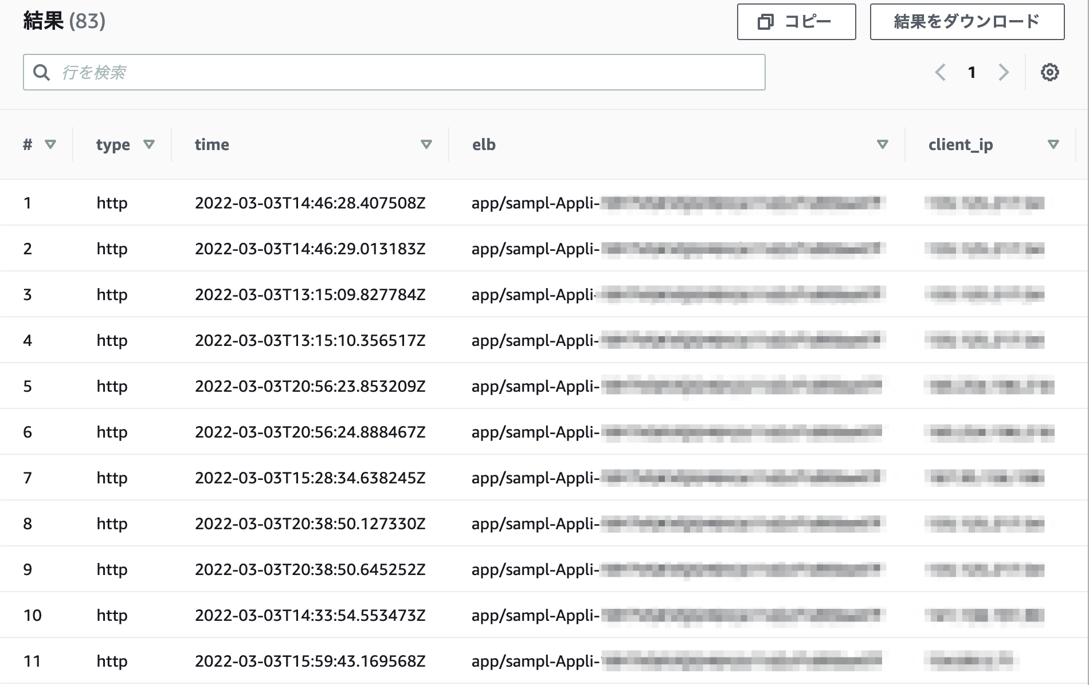Viewport: 1089px width, 685px height.
Task: Sort by the client_ip column arrow
Action: point(1053,144)
